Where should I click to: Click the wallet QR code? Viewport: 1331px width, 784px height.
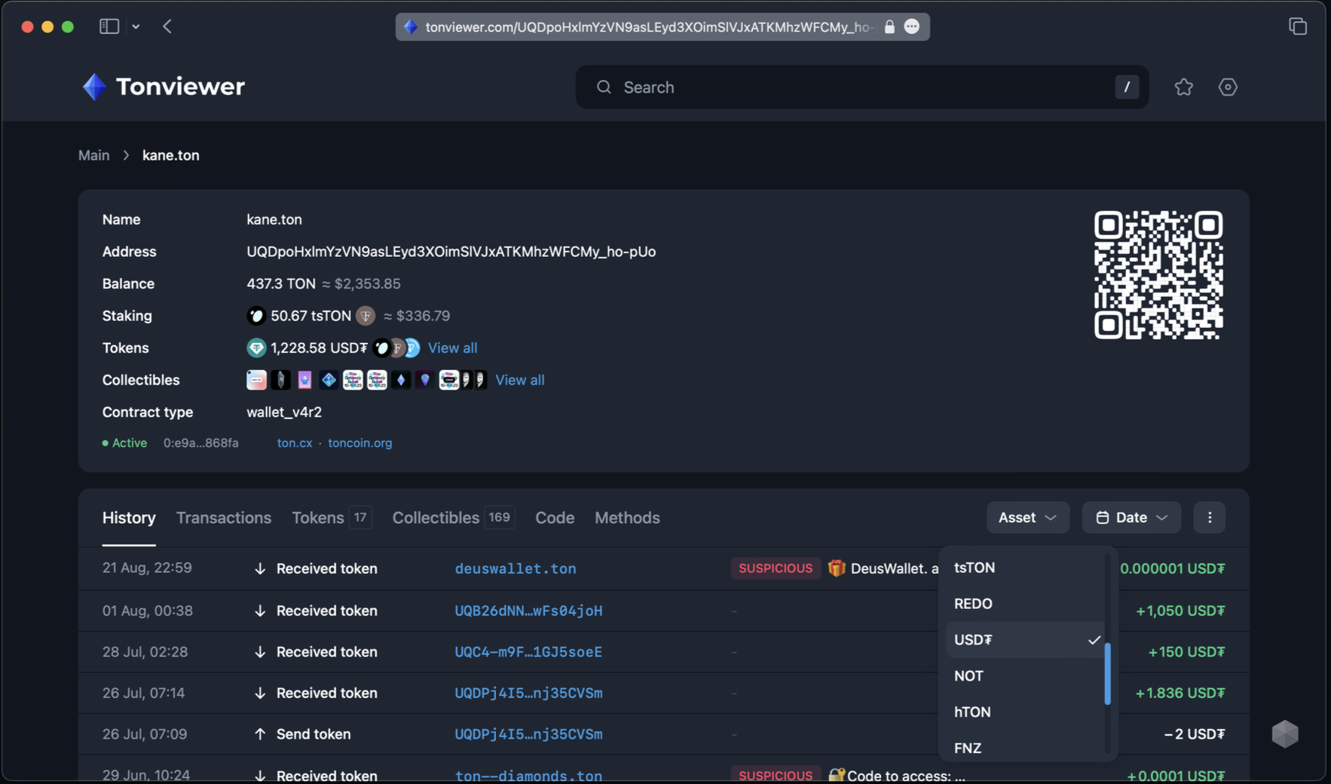coord(1158,275)
